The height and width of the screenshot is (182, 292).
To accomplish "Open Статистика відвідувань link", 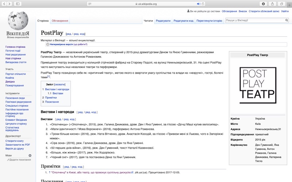I will coord(12,129).
